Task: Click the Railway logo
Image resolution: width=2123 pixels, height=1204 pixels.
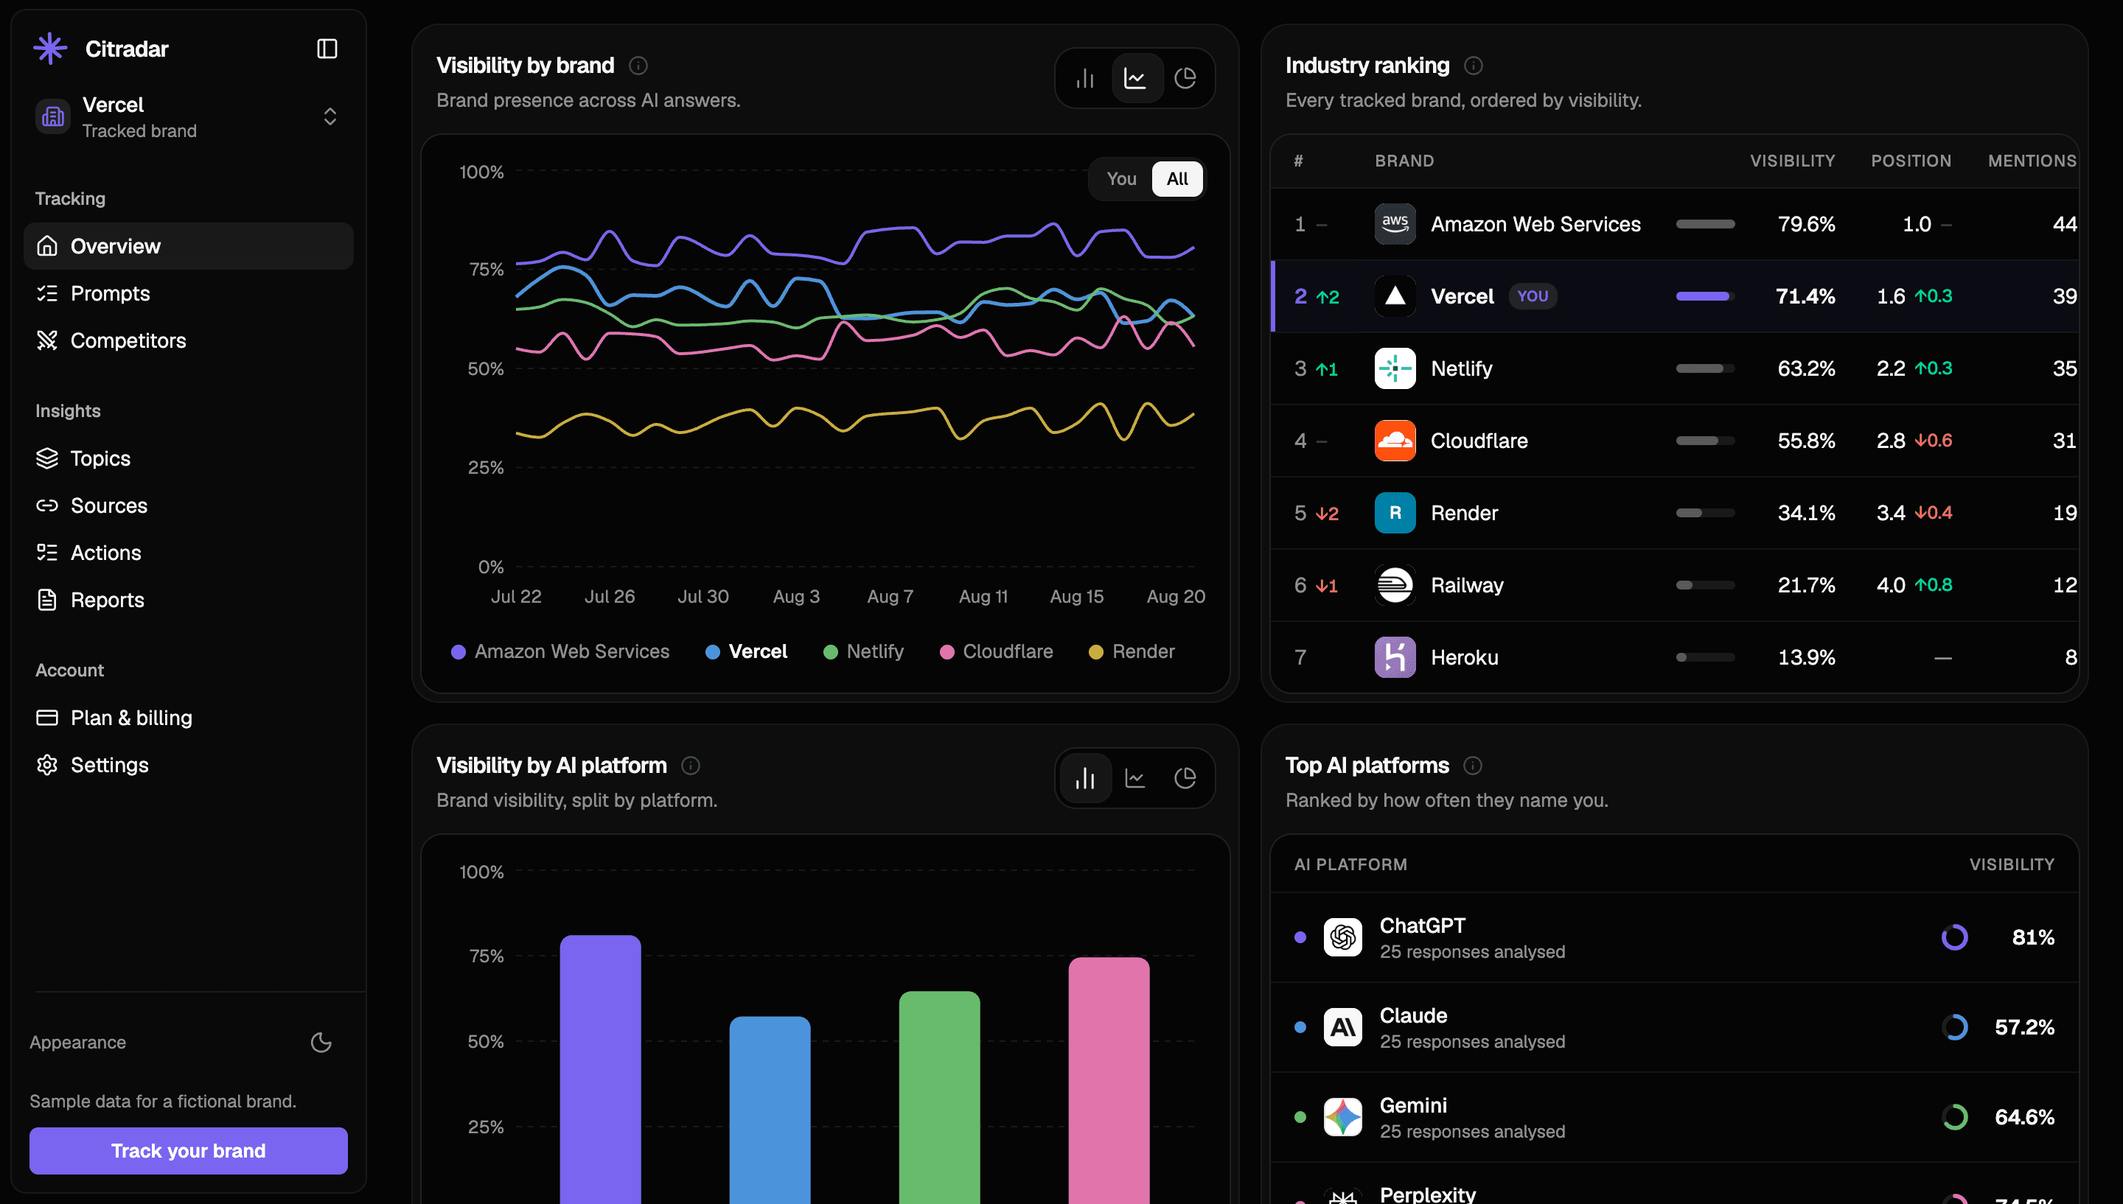Action: [1395, 584]
